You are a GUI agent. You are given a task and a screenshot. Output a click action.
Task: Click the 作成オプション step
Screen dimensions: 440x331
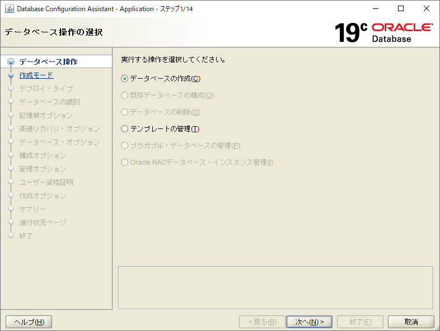pyautogui.click(x=43, y=196)
